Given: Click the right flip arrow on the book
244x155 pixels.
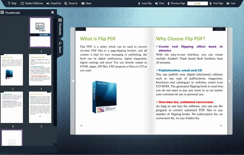Looking at the screenshot, I should coord(230,81).
